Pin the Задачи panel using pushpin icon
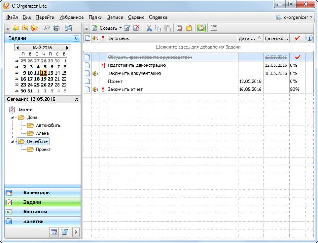The height and width of the screenshot is (243, 318). click(76, 38)
